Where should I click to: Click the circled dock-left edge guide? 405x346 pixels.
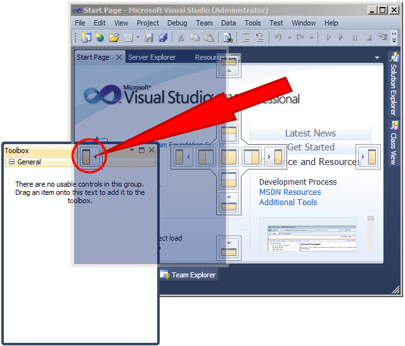click(89, 156)
